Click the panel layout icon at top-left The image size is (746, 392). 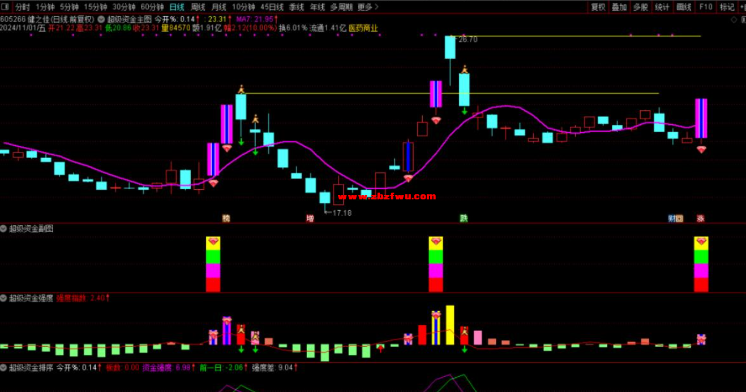[x=5, y=7]
